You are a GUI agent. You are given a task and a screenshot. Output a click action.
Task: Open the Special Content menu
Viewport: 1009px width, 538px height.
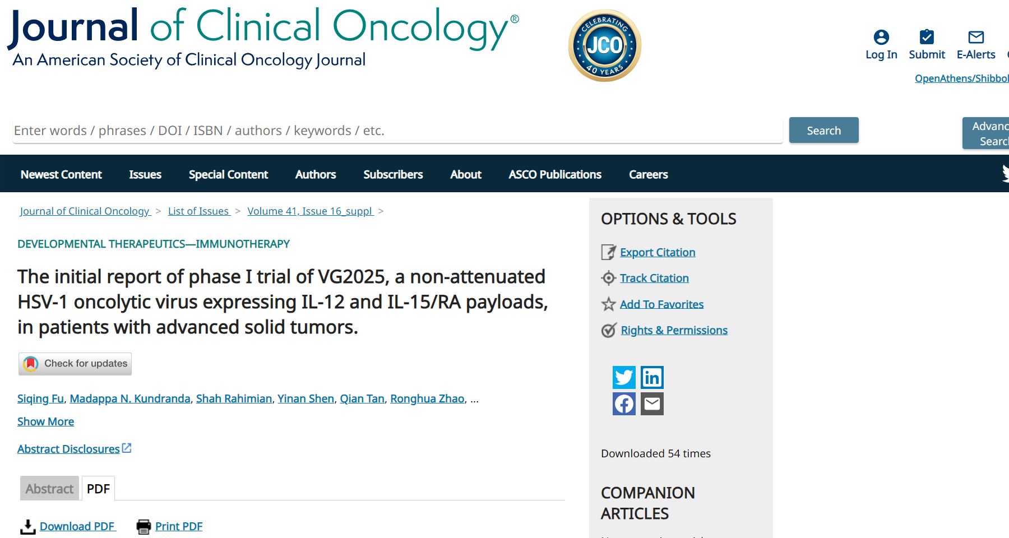[x=228, y=174]
